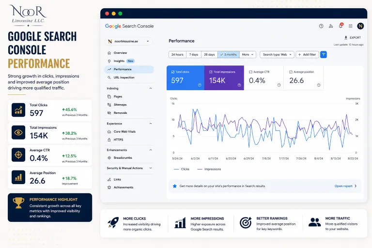372x248 pixels.
Task: Open the Search type: Web dropdown
Action: 277,55
